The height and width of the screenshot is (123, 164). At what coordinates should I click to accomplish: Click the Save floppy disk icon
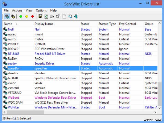pyautogui.click(x=40, y=16)
